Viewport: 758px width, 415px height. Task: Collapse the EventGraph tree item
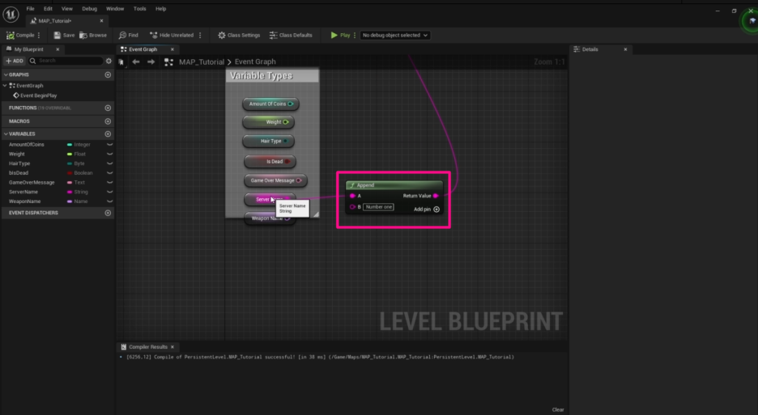5,86
